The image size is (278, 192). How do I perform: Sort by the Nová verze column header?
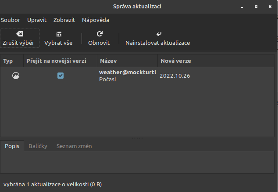click(175, 61)
